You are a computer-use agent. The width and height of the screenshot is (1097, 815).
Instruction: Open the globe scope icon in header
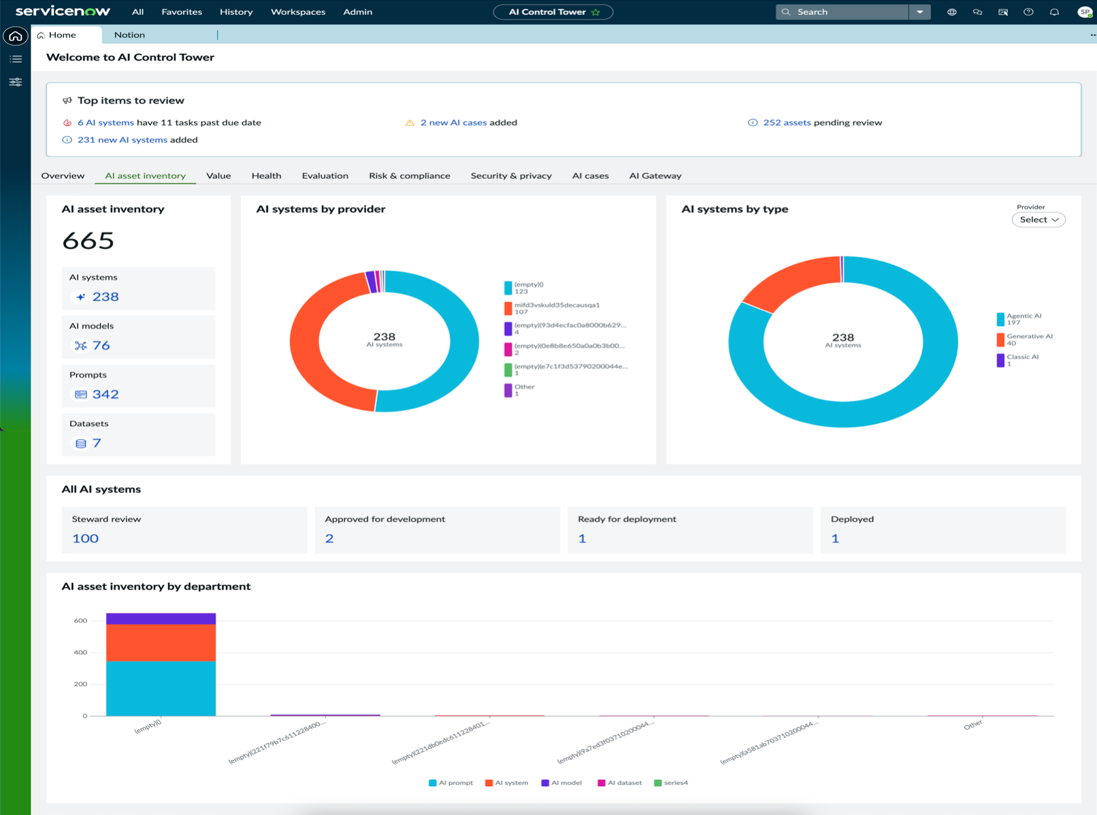pyautogui.click(x=952, y=12)
